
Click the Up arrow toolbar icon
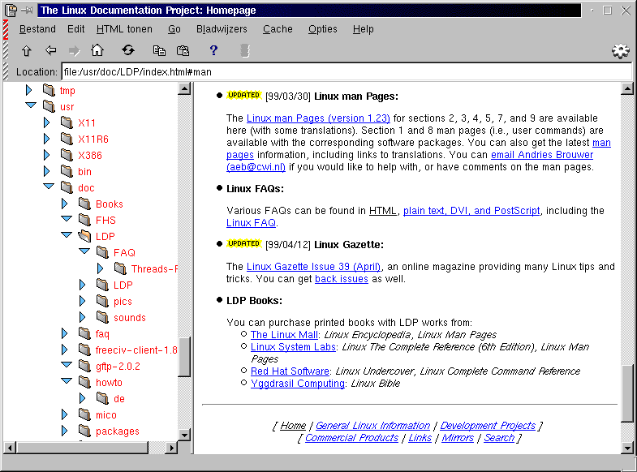pos(27,51)
